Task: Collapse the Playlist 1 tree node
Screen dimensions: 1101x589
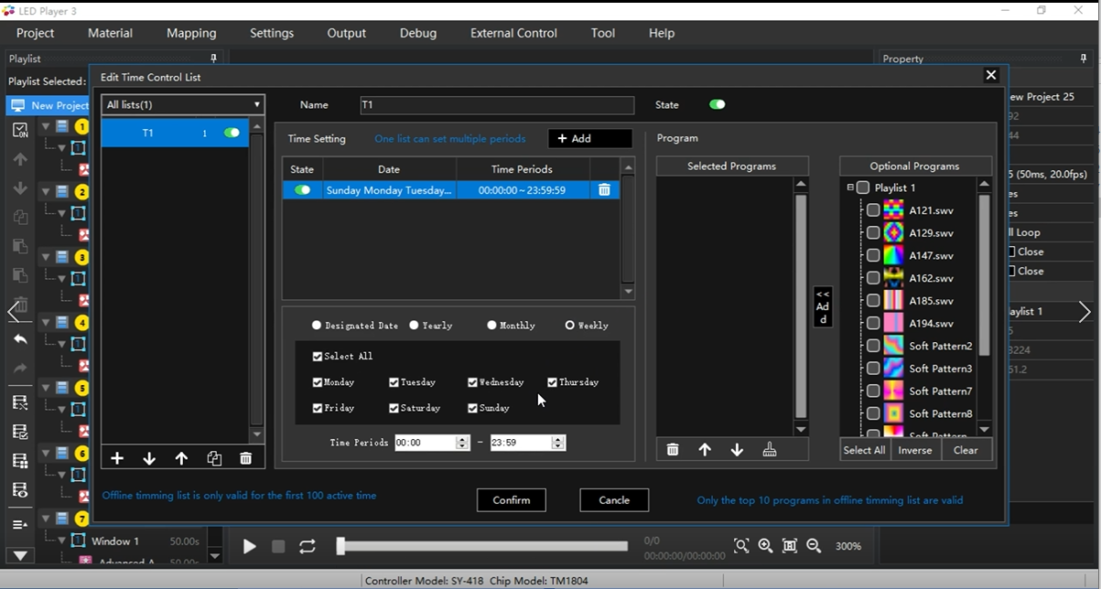Action: [850, 187]
